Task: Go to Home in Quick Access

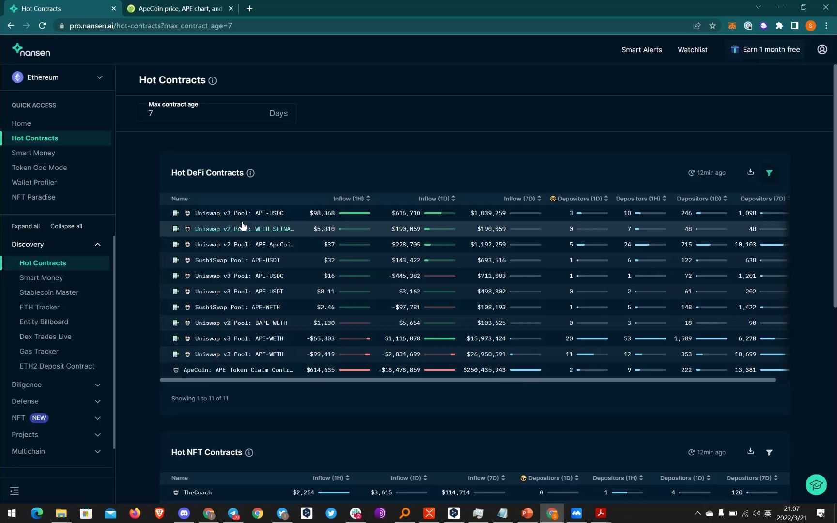Action: 21,123
